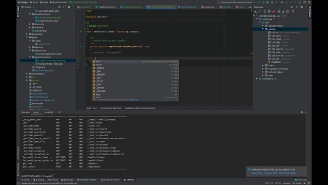
Task: Expand the translations folder
Action: click(x=27, y=74)
